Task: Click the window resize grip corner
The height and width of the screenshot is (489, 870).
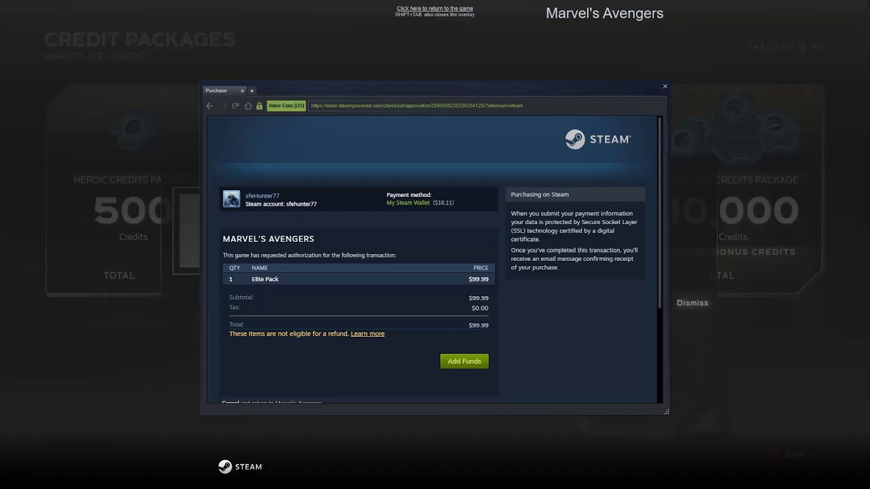Action: pos(666,411)
